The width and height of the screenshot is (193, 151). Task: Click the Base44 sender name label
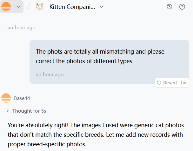(x=22, y=98)
